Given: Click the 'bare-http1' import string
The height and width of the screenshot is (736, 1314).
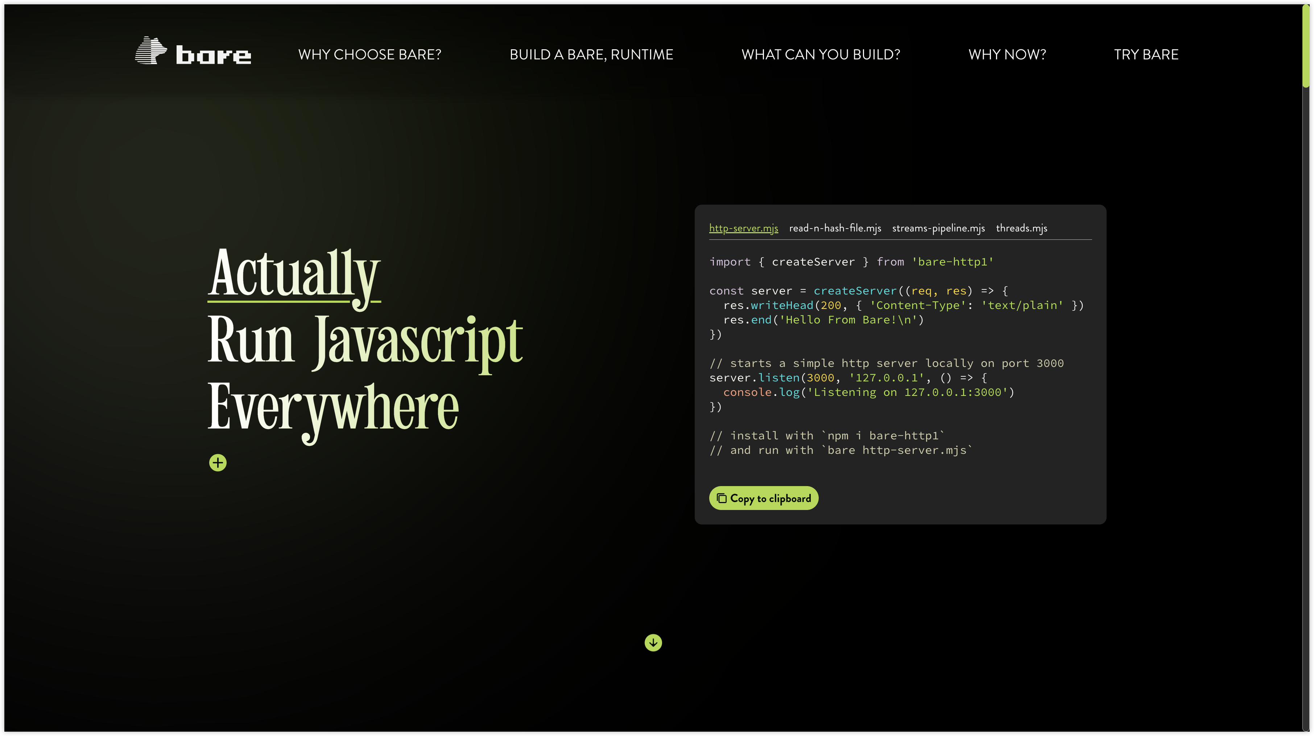Looking at the screenshot, I should (x=953, y=262).
